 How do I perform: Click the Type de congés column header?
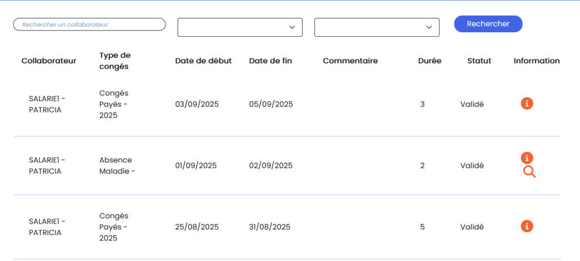pos(115,61)
